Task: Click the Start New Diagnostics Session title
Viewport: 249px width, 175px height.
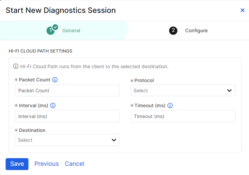Action: [x=61, y=11]
